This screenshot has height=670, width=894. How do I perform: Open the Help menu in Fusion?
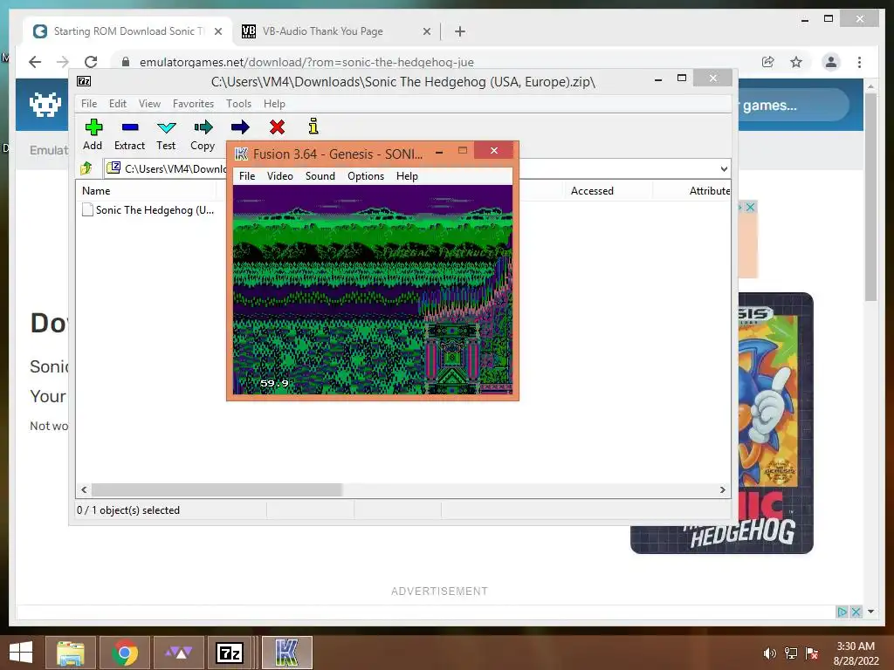tap(407, 176)
